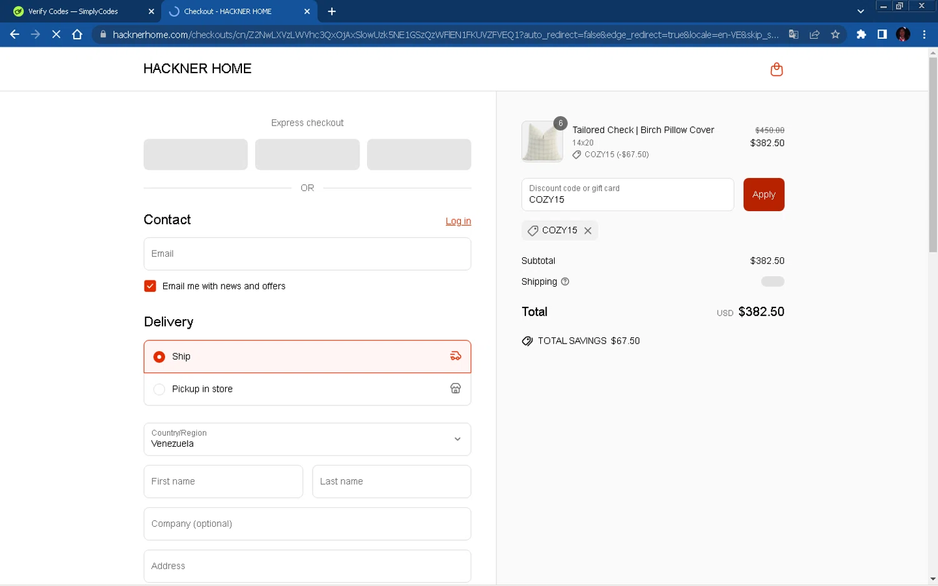Screen dimensions: 938x586
Task: Open the Chrome three-dot menu
Action: click(924, 34)
